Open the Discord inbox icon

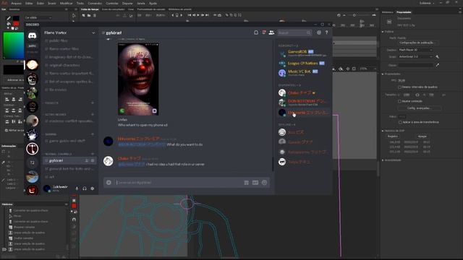(x=319, y=32)
